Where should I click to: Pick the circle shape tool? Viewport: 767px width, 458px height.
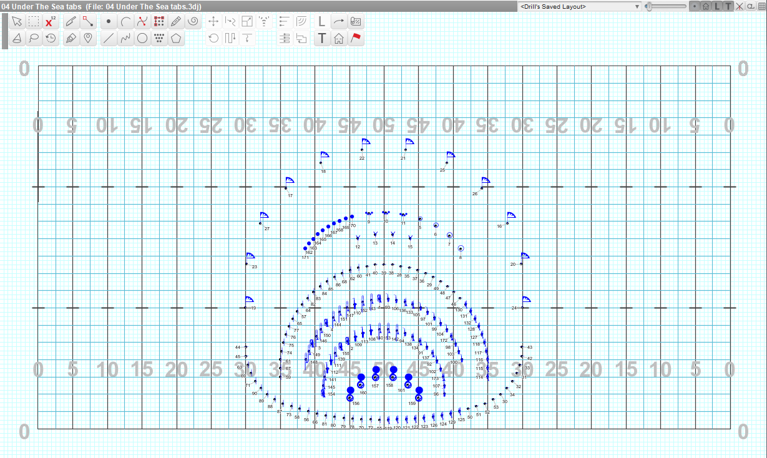142,39
